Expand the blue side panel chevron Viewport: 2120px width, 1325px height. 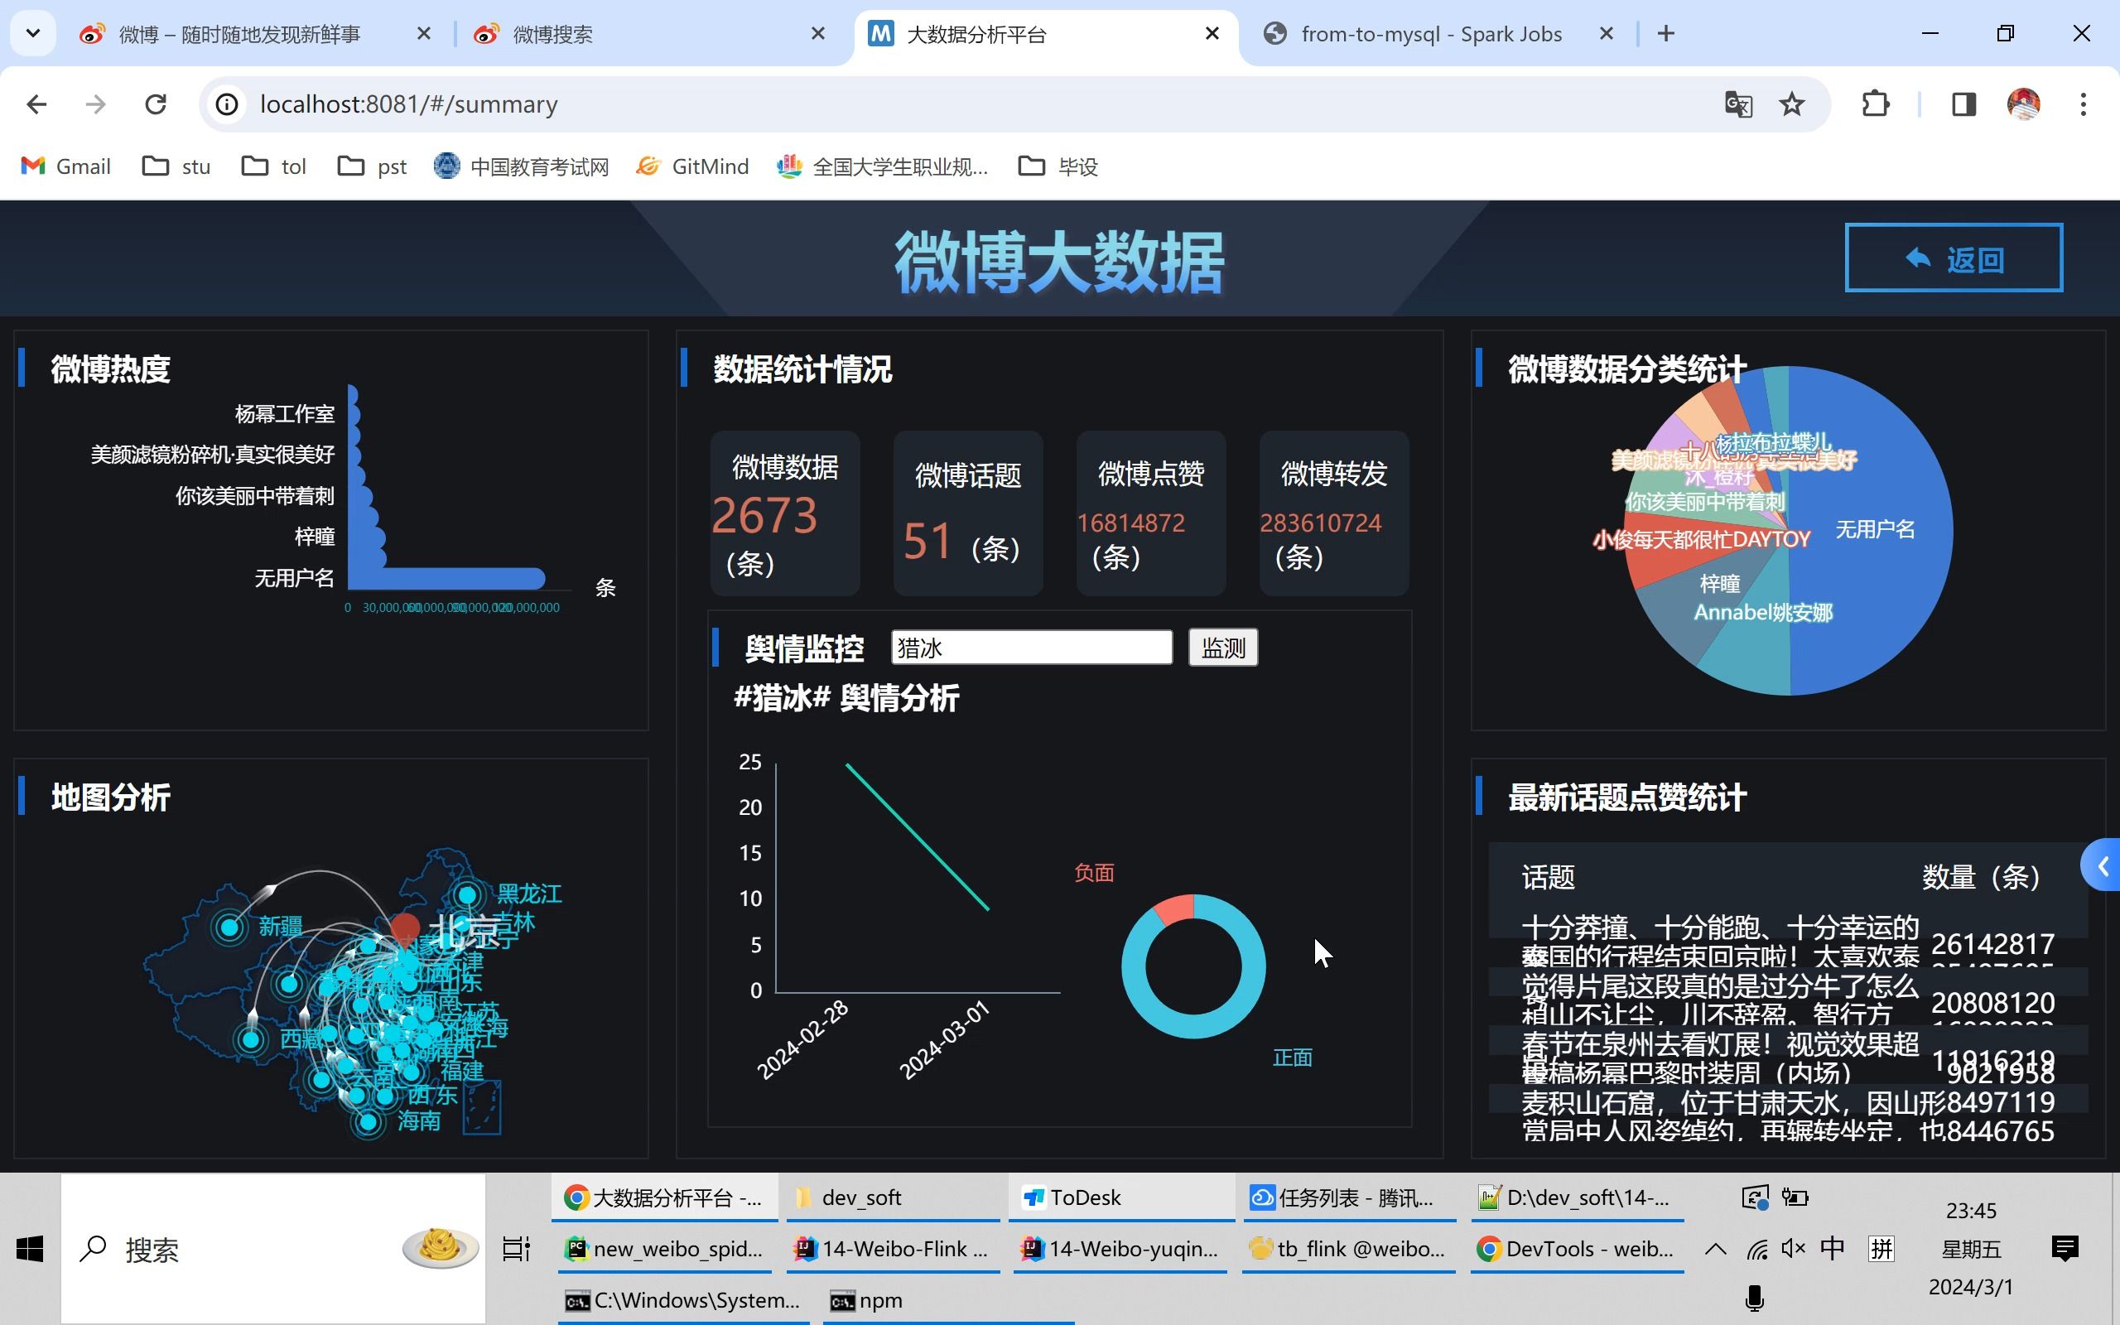(2103, 866)
